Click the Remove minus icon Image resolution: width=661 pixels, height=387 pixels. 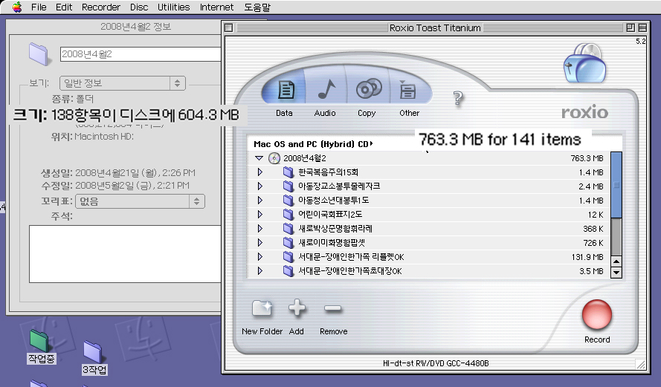pyautogui.click(x=333, y=309)
